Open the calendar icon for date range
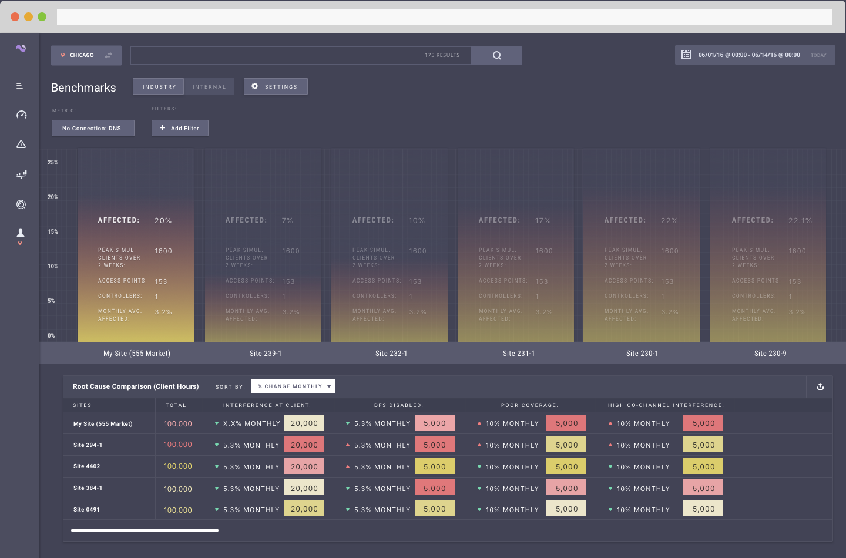The height and width of the screenshot is (558, 846). (x=686, y=55)
